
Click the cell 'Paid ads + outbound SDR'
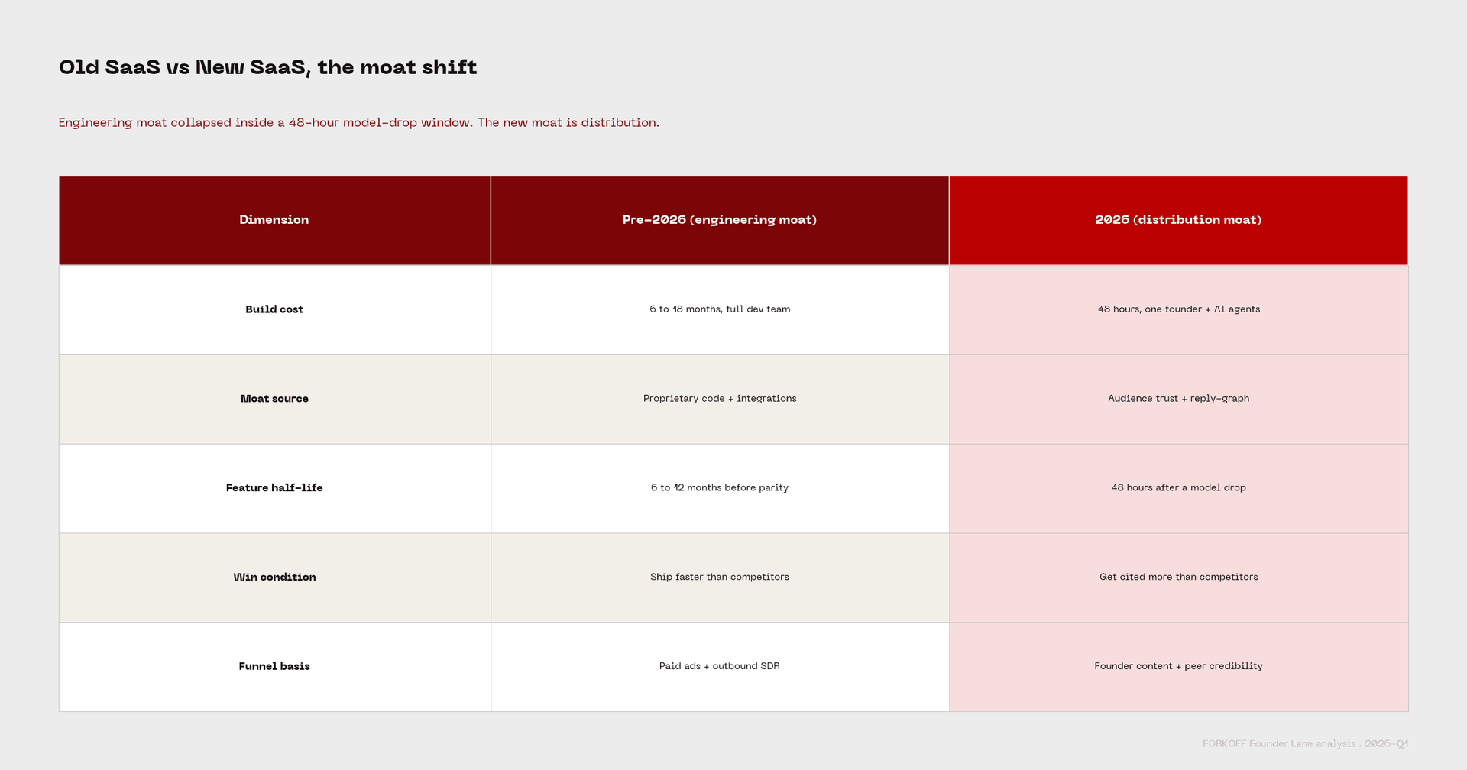[720, 667]
